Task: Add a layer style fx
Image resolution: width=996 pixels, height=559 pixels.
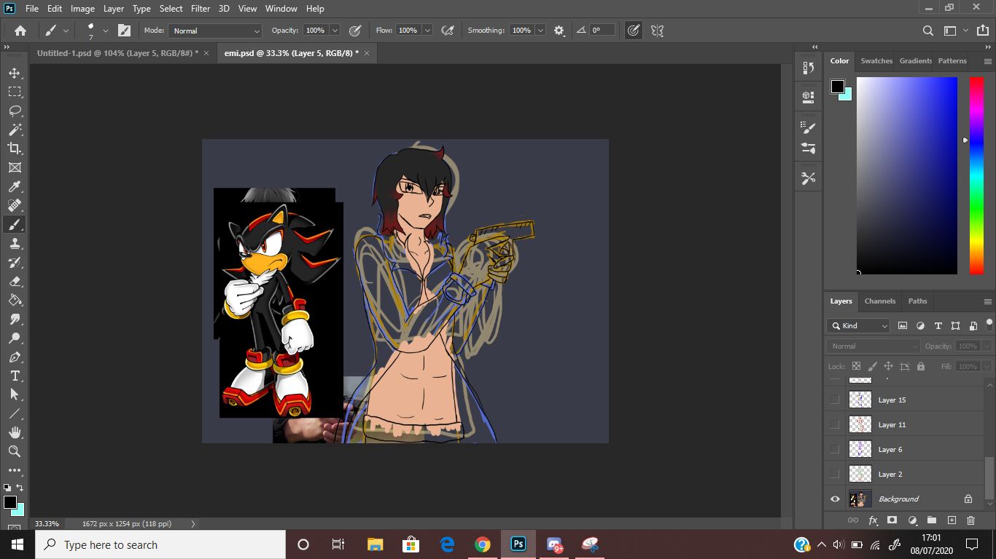Action: pyautogui.click(x=873, y=520)
